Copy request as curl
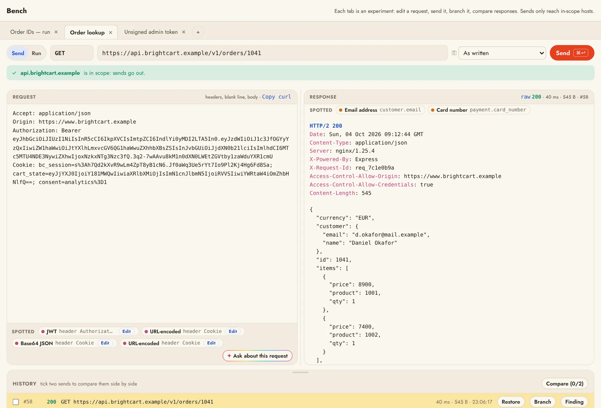601x408 pixels. tap(276, 97)
